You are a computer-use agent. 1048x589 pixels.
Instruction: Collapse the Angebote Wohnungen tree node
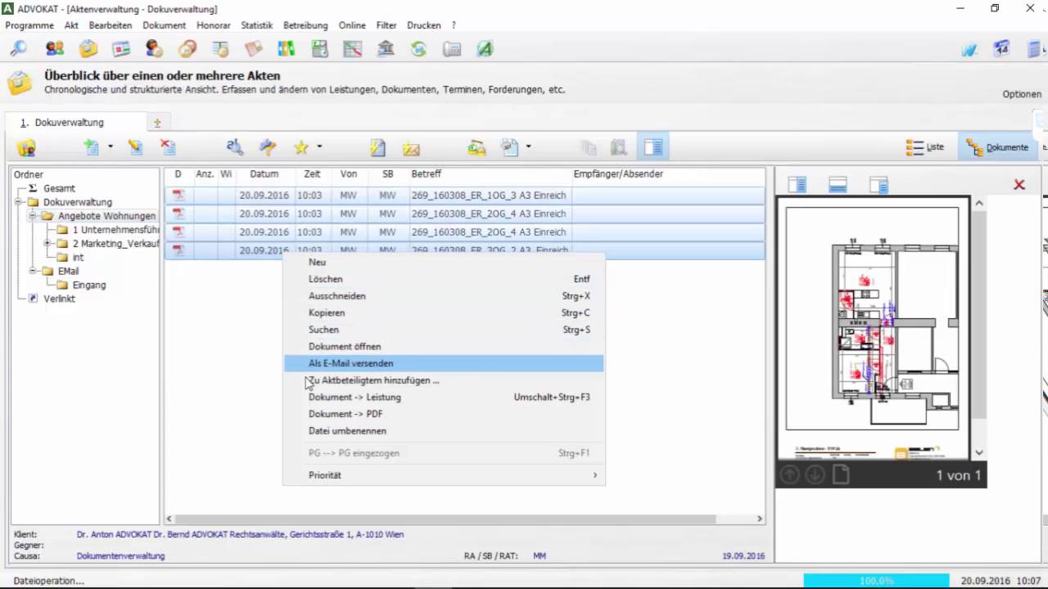click(x=33, y=216)
